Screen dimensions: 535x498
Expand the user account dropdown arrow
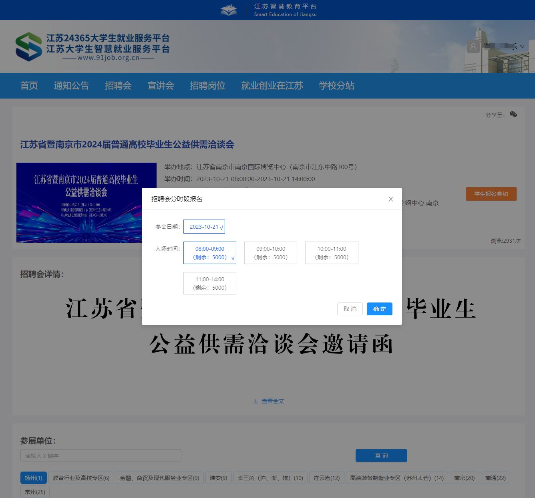click(522, 46)
